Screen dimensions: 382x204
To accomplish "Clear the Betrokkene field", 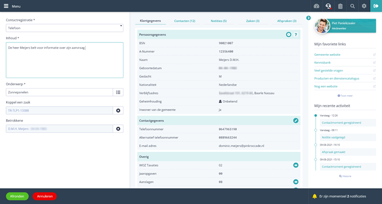I will point(118,129).
